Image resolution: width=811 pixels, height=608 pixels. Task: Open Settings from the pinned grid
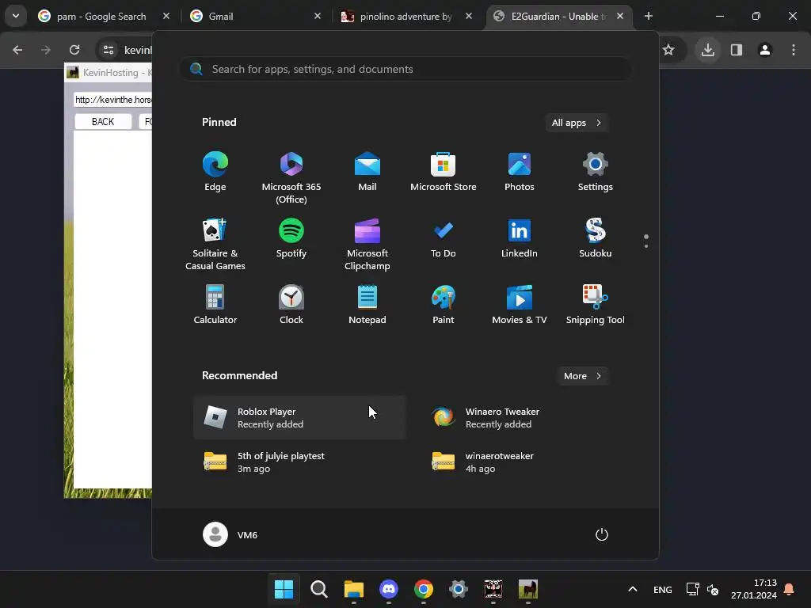596,172
